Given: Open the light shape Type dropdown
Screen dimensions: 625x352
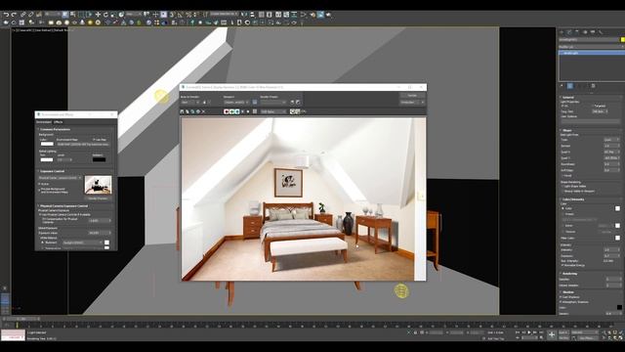Looking at the screenshot, I should click(x=611, y=140).
